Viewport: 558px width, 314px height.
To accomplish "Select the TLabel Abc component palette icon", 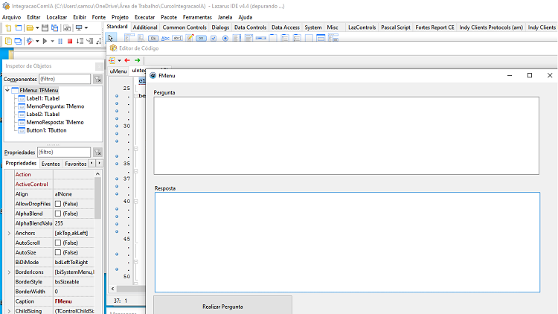I will pyautogui.click(x=165, y=38).
